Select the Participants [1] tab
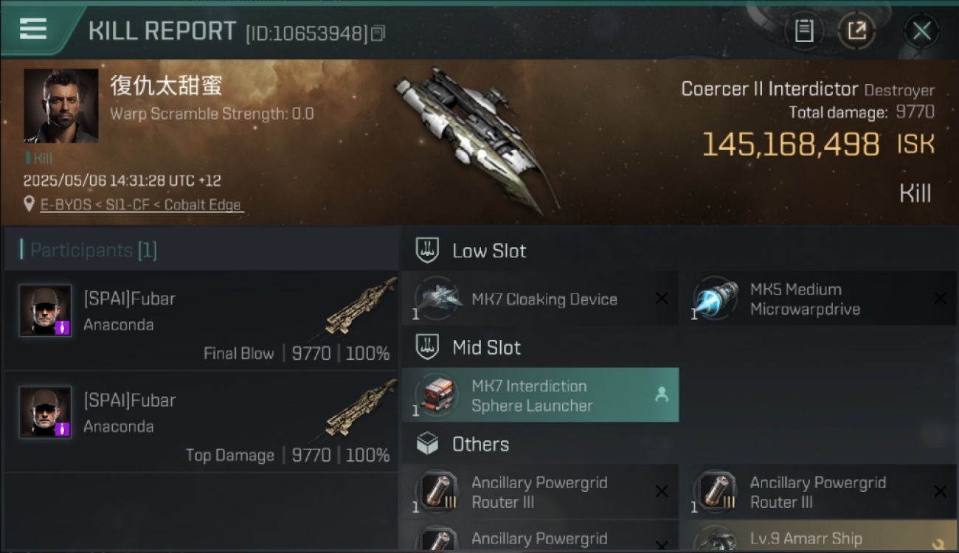This screenshot has width=959, height=553. tap(93, 250)
